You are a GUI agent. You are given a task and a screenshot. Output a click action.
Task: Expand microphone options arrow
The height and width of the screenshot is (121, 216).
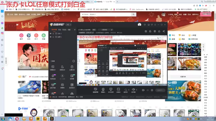pyautogui.click(x=129, y=90)
